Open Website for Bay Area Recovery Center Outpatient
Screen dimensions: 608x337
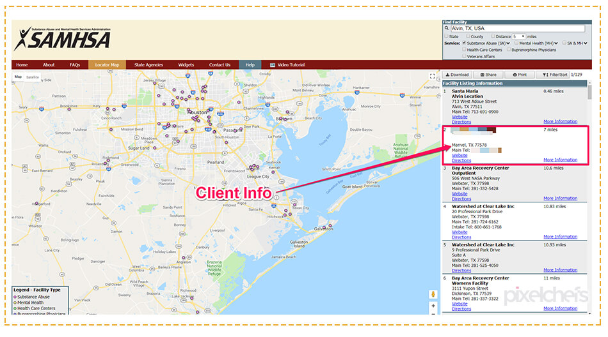click(460, 193)
